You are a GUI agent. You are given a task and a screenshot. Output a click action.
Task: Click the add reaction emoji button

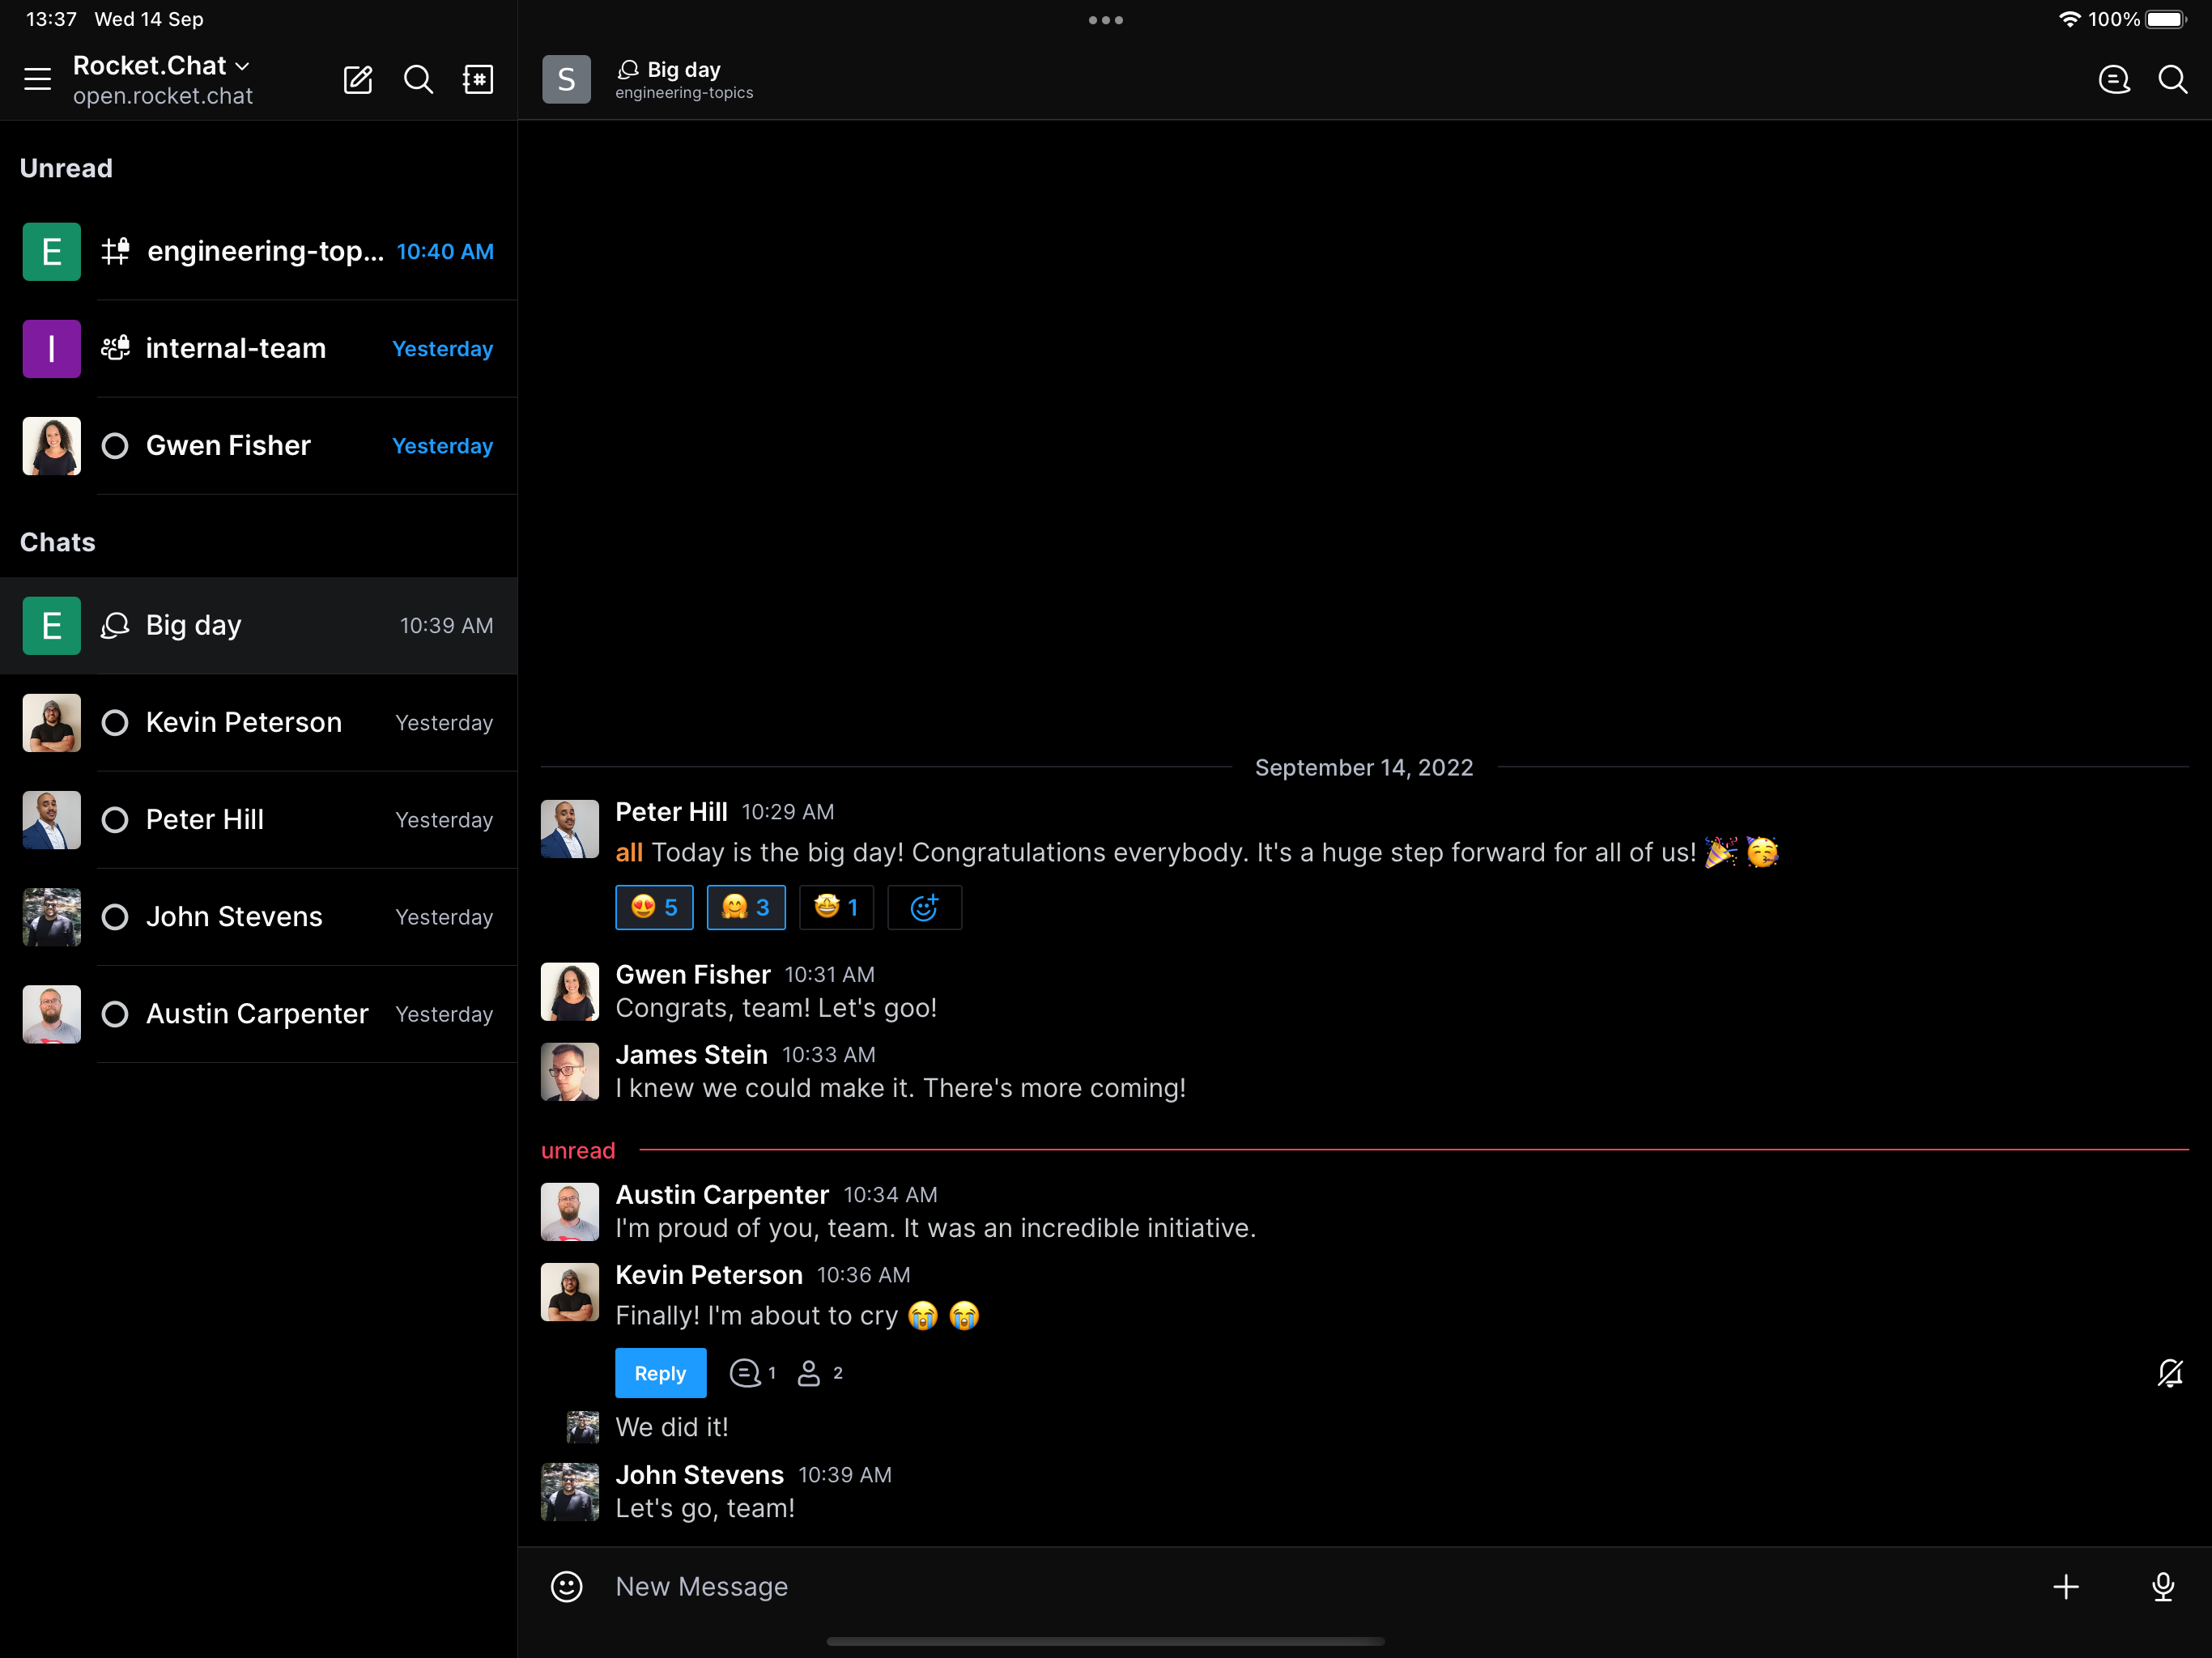924,907
